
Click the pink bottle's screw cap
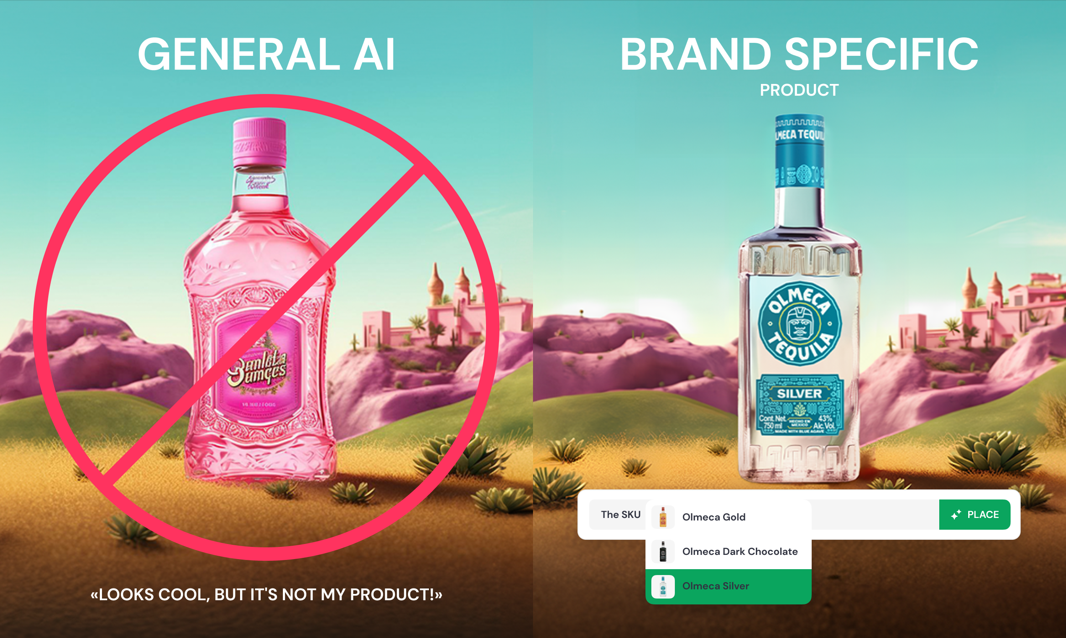tap(260, 142)
